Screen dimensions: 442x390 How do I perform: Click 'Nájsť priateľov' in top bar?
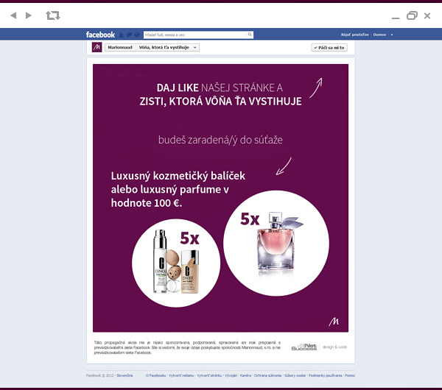click(x=354, y=35)
